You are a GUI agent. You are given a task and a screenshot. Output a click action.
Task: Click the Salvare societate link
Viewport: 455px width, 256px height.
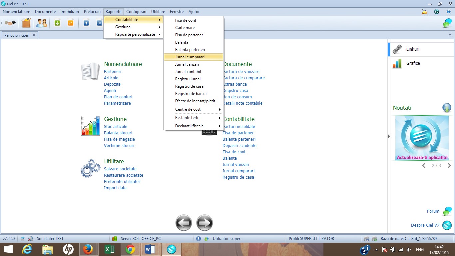click(x=120, y=169)
